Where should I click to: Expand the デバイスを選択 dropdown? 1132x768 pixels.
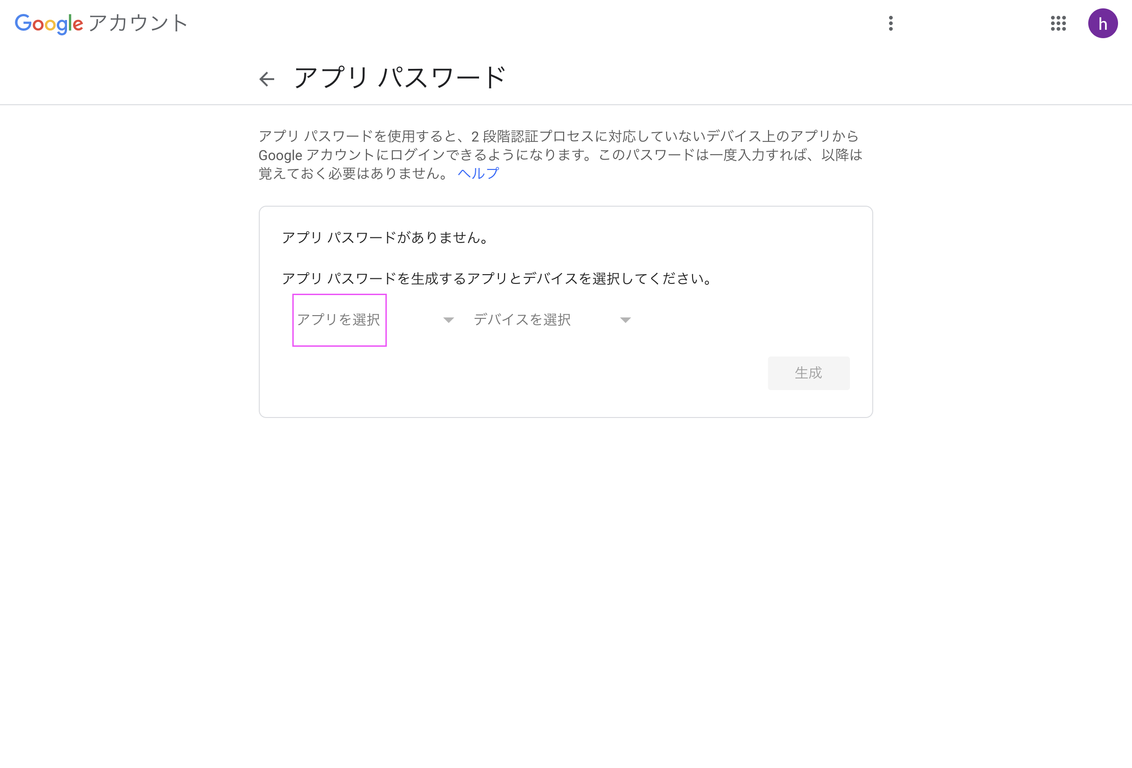552,319
